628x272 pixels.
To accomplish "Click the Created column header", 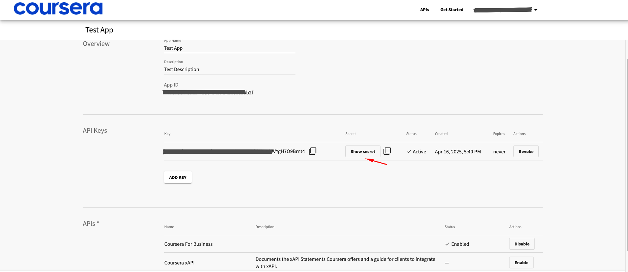I will (441, 134).
